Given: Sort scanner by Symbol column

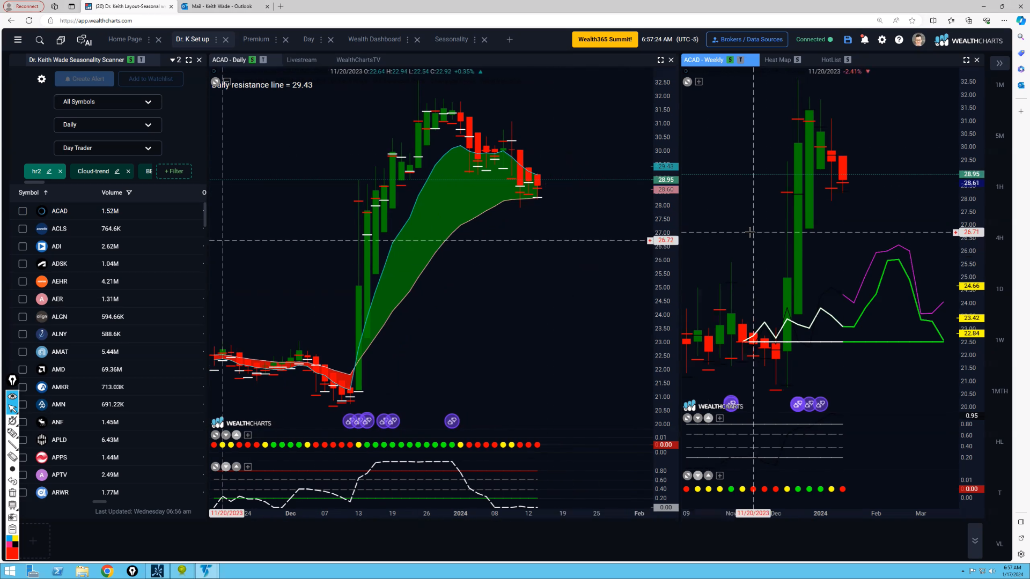Looking at the screenshot, I should 33,192.
